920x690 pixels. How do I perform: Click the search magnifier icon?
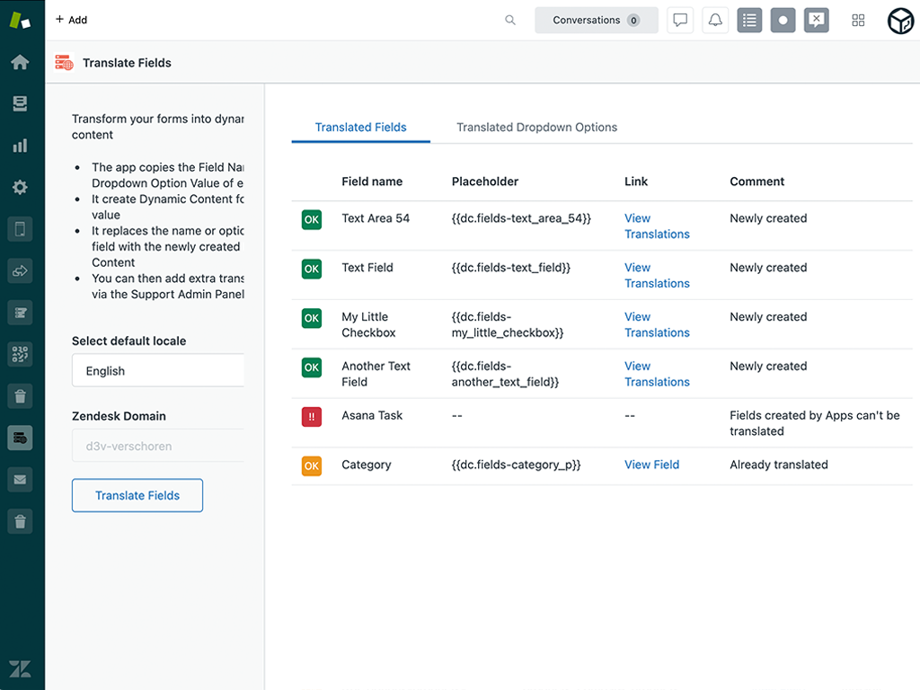click(509, 20)
